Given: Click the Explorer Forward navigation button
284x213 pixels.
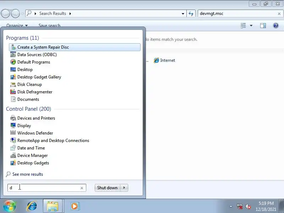Looking at the screenshot, I should 16,13.
